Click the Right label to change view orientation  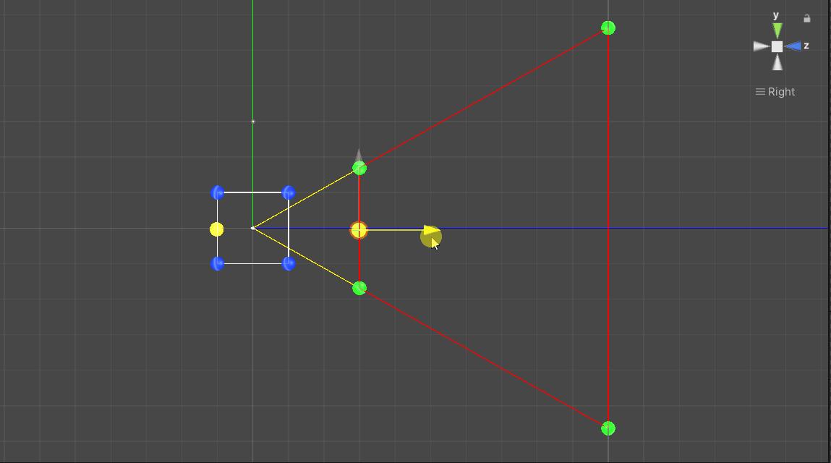[x=782, y=91]
